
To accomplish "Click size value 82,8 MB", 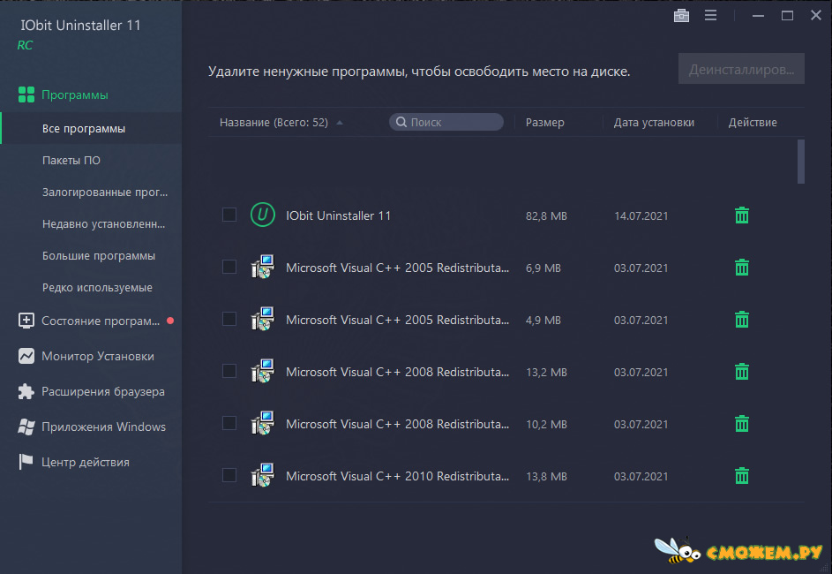I will point(546,216).
